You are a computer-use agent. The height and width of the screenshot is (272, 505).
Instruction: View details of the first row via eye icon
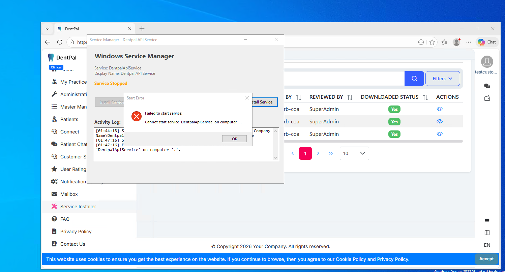tap(439, 109)
